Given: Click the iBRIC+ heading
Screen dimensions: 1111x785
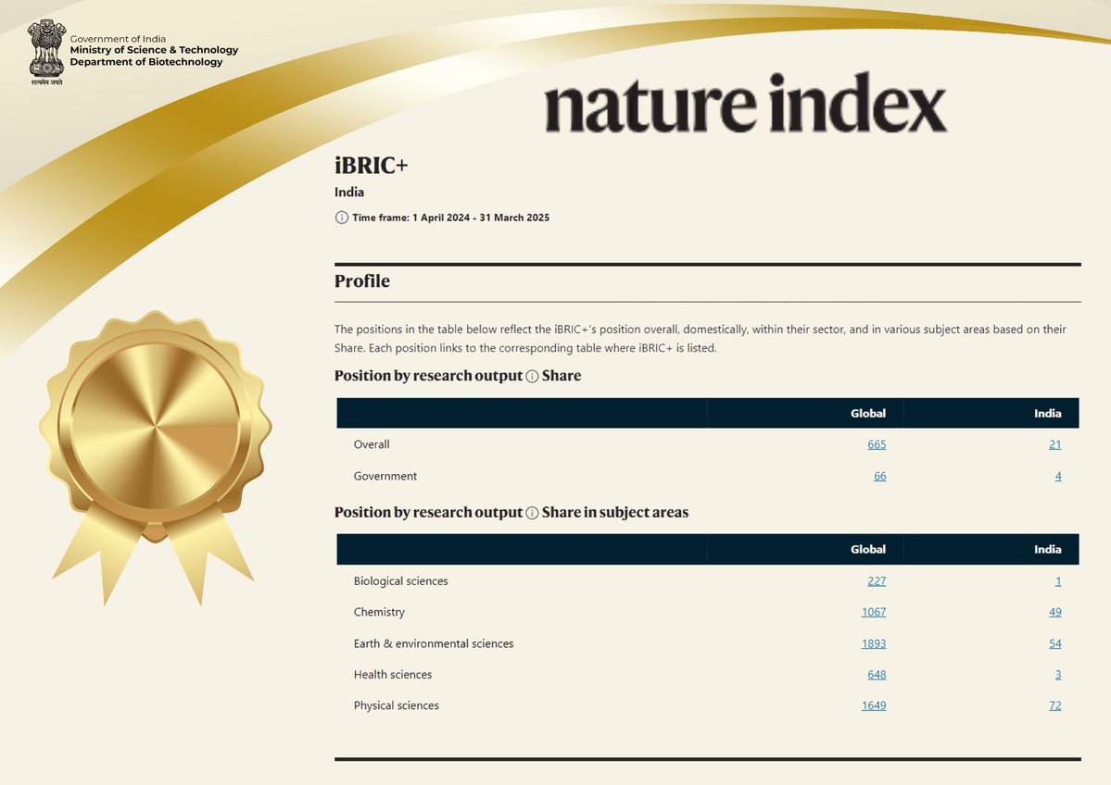Looking at the screenshot, I should point(372,166).
